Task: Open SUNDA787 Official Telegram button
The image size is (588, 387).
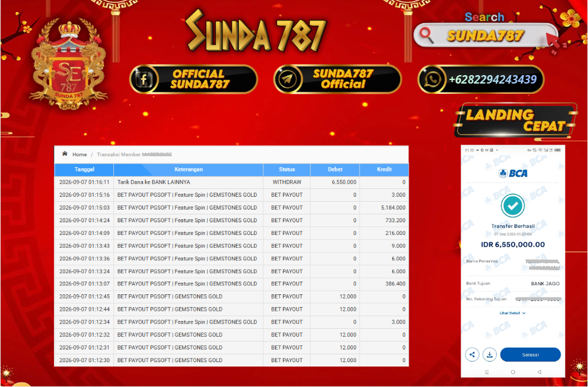Action: [x=338, y=79]
